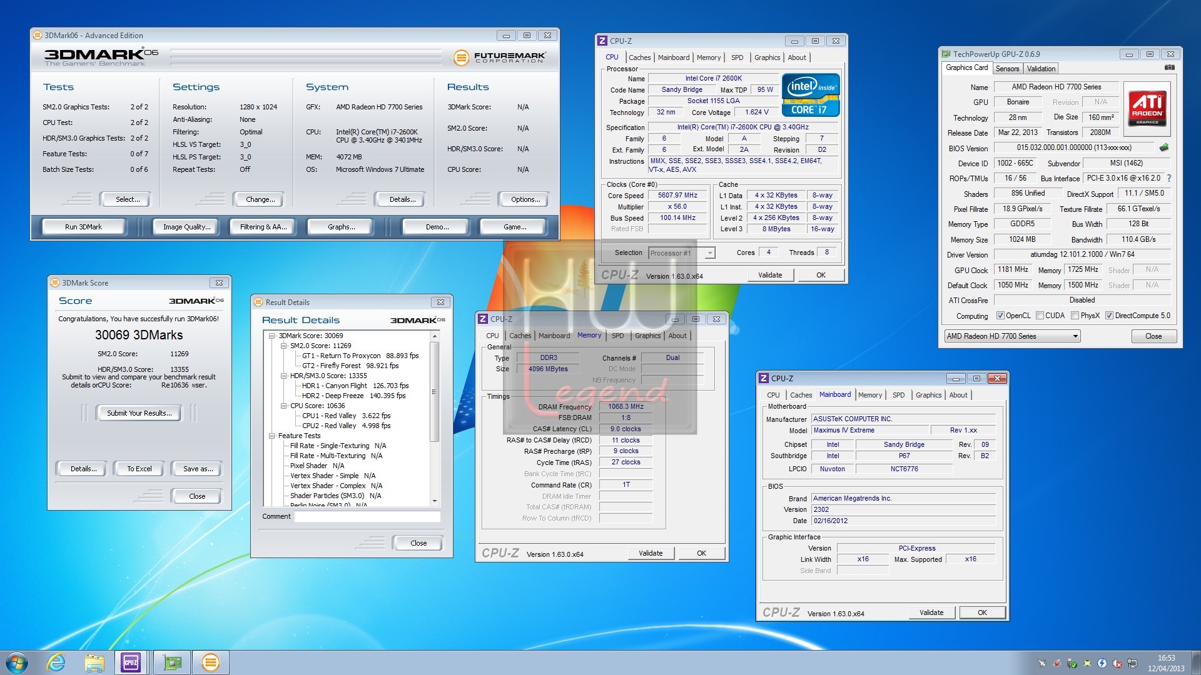Click the Bus Interface question mark help

pyautogui.click(x=1169, y=178)
